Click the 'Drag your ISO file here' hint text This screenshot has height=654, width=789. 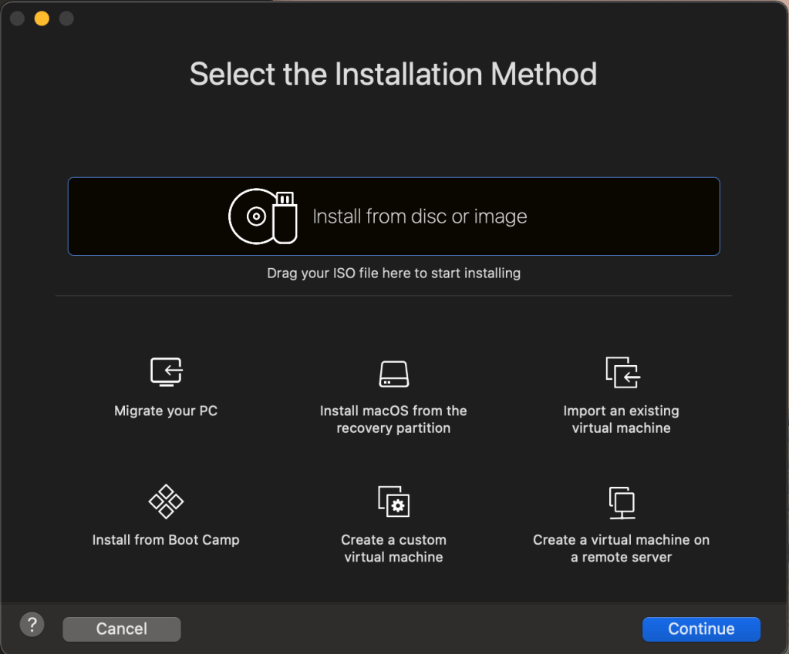(393, 273)
